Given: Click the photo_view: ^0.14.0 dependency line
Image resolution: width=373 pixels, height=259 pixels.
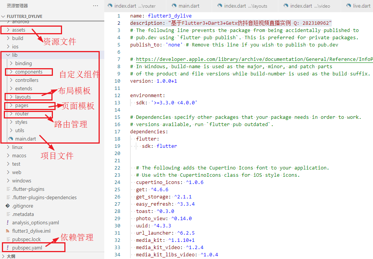Looking at the screenshot, I should 164,219.
